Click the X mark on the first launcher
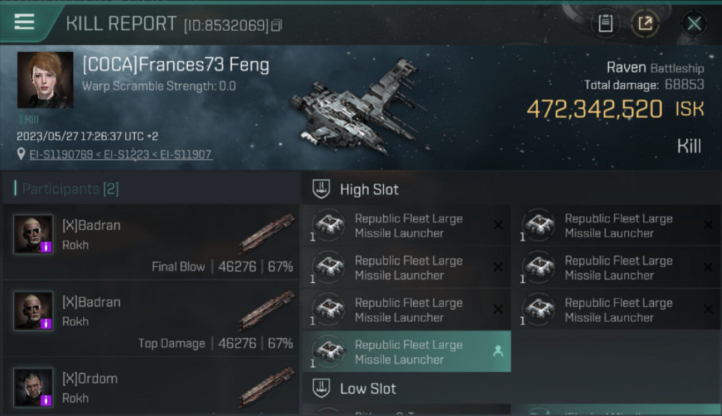Screen dimensions: 722x416 (x=498, y=225)
